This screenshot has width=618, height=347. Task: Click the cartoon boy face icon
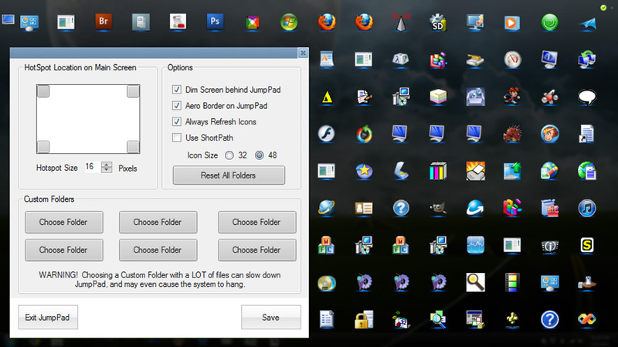[549, 134]
